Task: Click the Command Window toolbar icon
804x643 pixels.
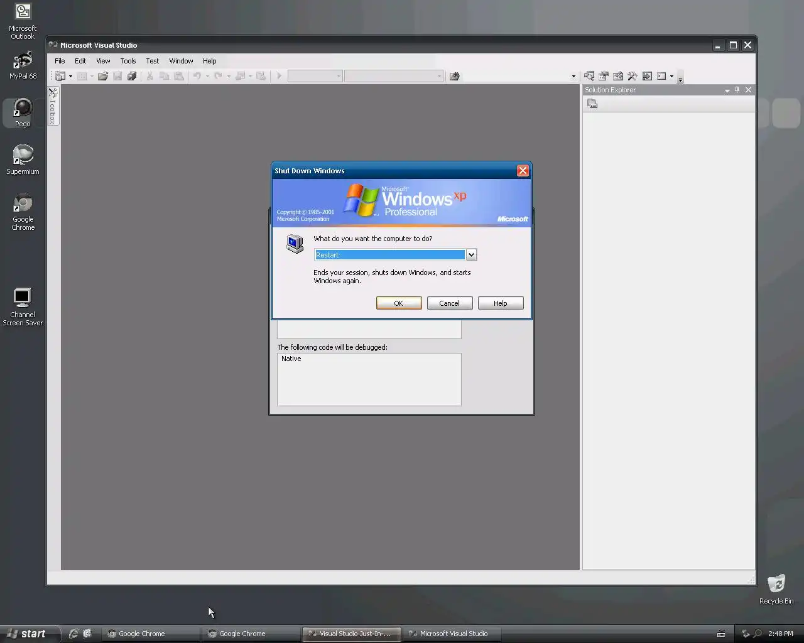Action: [x=661, y=76]
